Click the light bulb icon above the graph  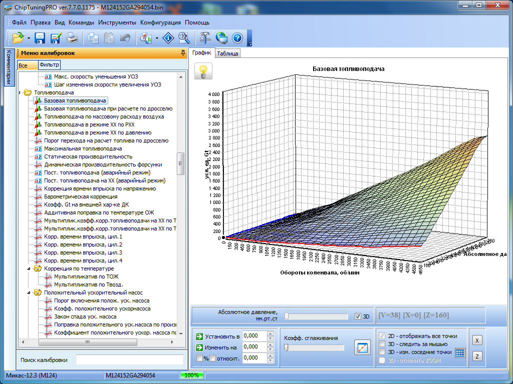pos(203,71)
